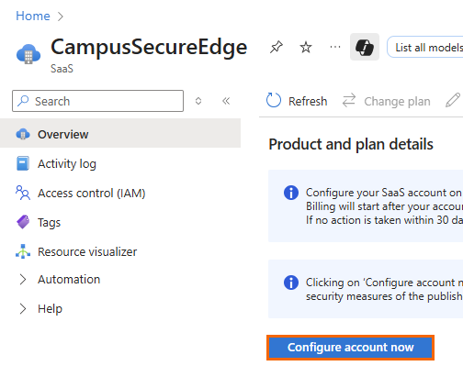Image resolution: width=463 pixels, height=377 pixels.
Task: Open Access control (IAM) menu item
Action: point(120,193)
